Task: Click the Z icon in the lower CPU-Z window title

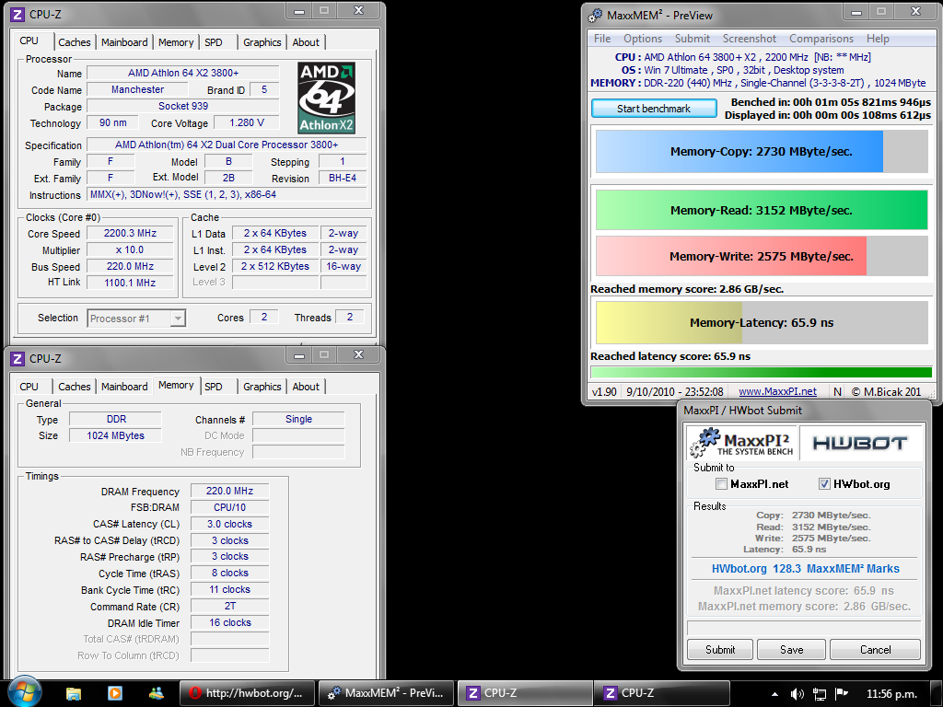Action: [18, 359]
